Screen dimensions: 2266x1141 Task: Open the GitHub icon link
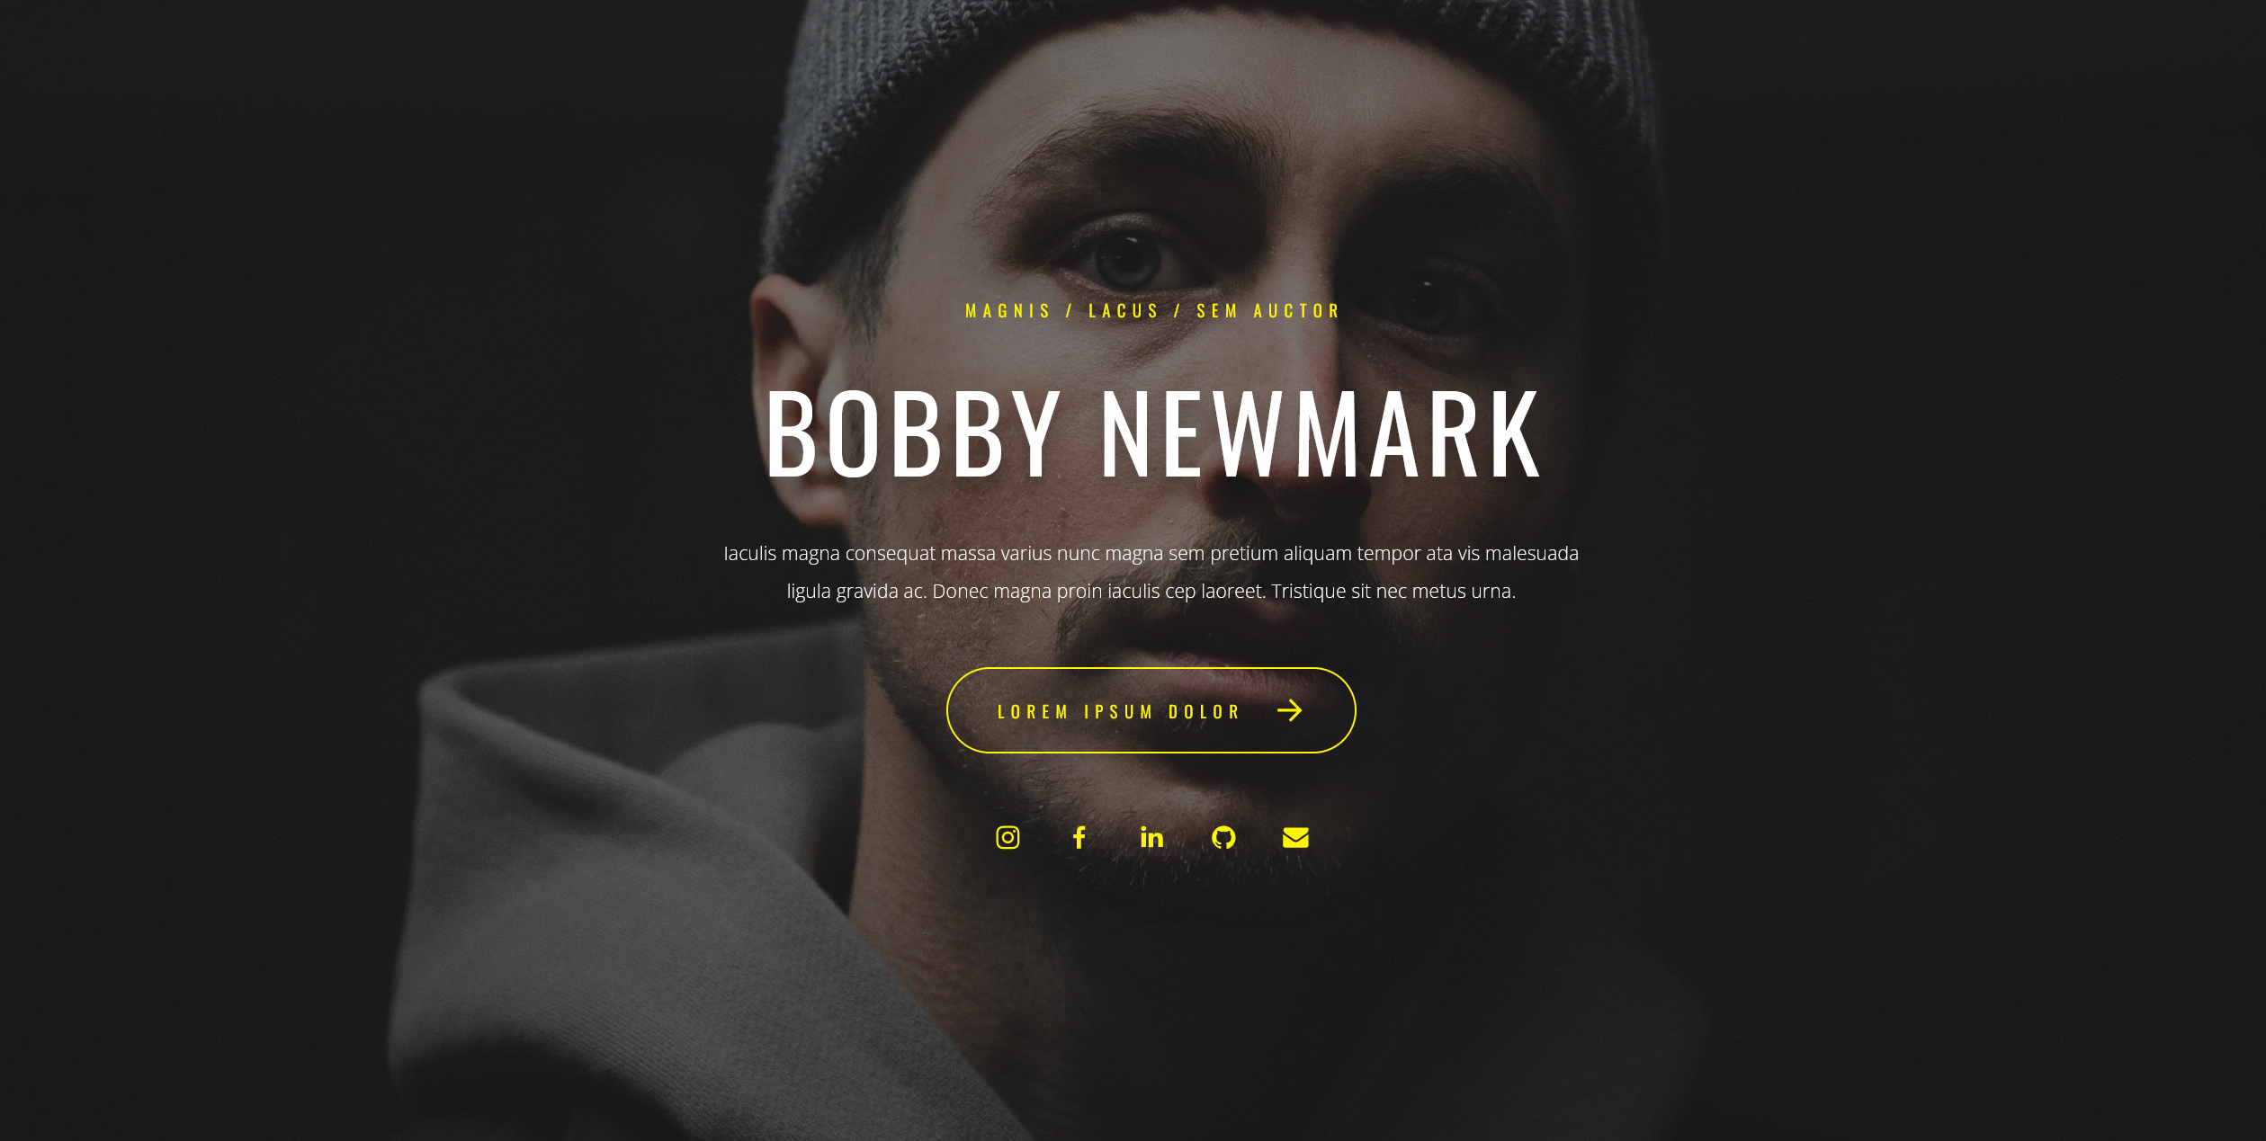(x=1223, y=838)
